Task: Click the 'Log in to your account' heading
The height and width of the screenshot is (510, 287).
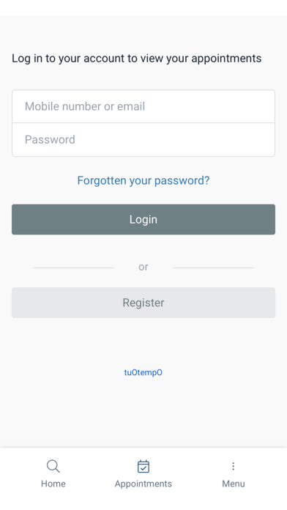Action: 136,59
